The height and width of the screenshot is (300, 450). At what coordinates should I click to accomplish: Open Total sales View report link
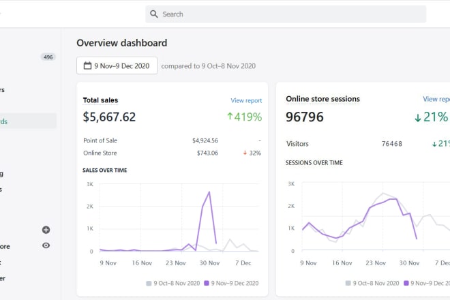[246, 100]
